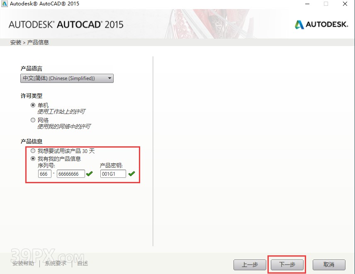Click the AutoCAD application icon in title bar
The image size is (355, 274).
[x=5, y=4]
